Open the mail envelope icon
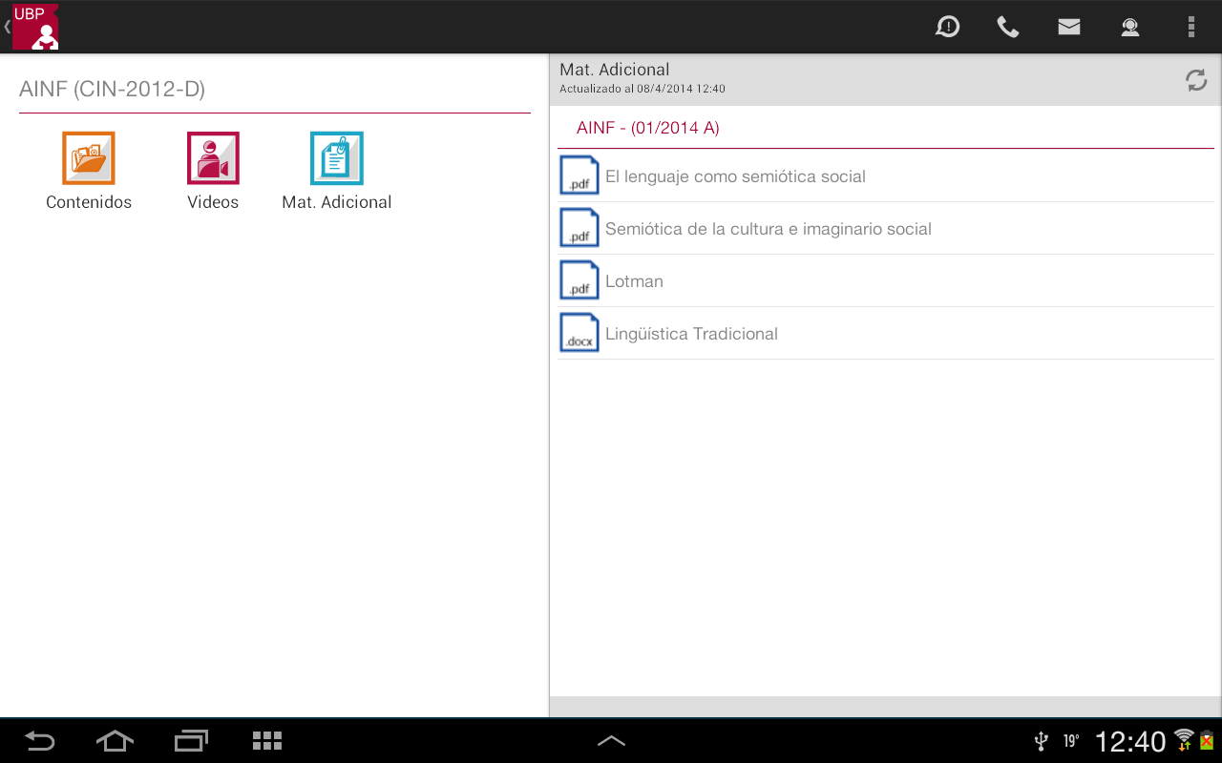The width and height of the screenshot is (1222, 763). 1069,27
